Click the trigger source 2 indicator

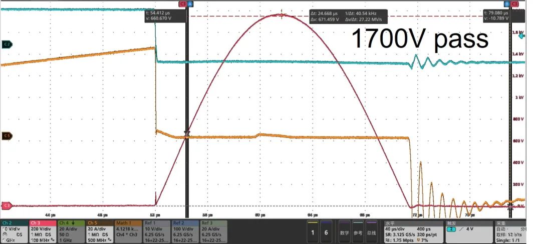coord(452,228)
